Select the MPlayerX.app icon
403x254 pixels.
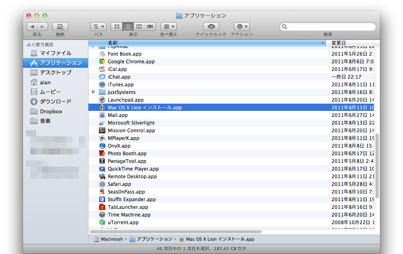tap(102, 138)
